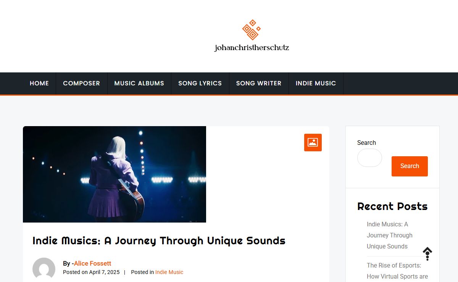
Task: Click Alice Fossett's author avatar
Action: (44, 269)
